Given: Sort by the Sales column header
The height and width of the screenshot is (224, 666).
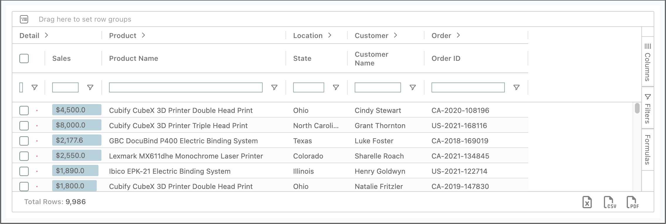Looking at the screenshot, I should [x=62, y=58].
